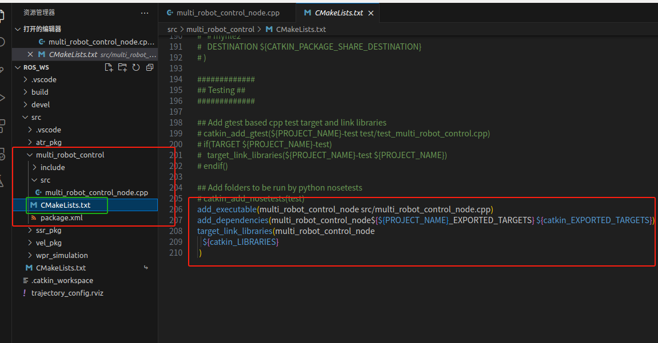The image size is (658, 343).
Task: Open trajectory_config.rviz file
Action: coord(67,293)
